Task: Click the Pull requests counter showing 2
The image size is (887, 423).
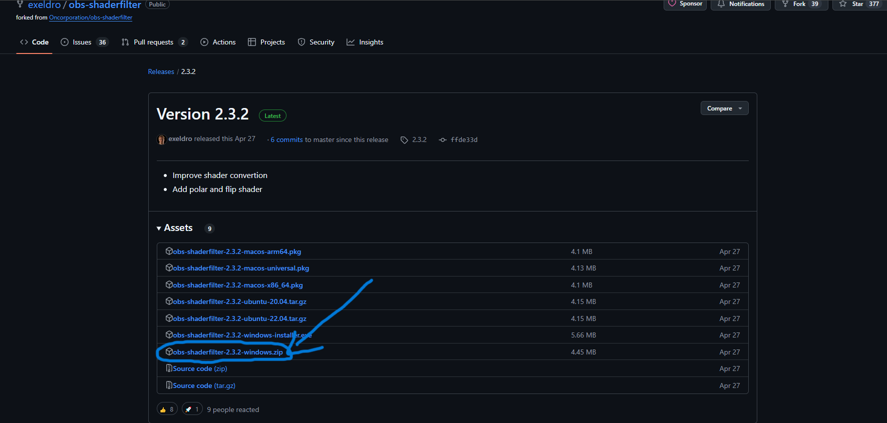Action: click(x=183, y=42)
